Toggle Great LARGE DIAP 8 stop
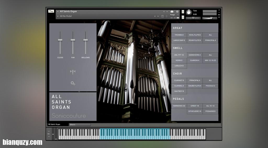This screenshot has height=148, width=268. pyautogui.click(x=179, y=40)
